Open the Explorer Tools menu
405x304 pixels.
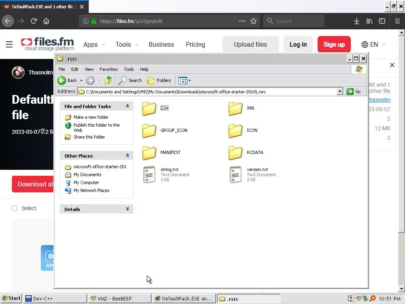(129, 69)
